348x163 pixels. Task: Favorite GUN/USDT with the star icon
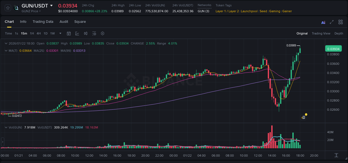coord(8,8)
